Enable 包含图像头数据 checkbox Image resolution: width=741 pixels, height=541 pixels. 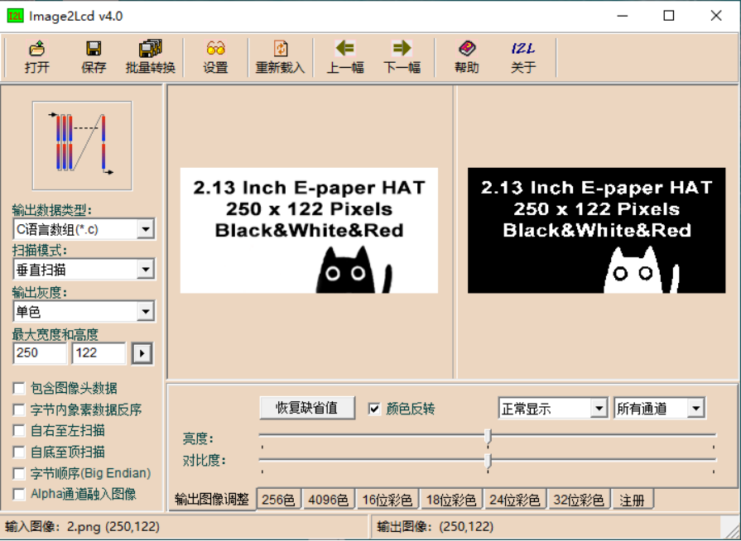click(19, 388)
